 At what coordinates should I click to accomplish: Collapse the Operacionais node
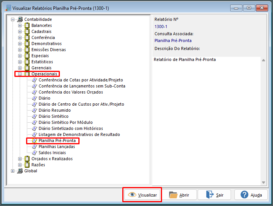tap(20, 74)
